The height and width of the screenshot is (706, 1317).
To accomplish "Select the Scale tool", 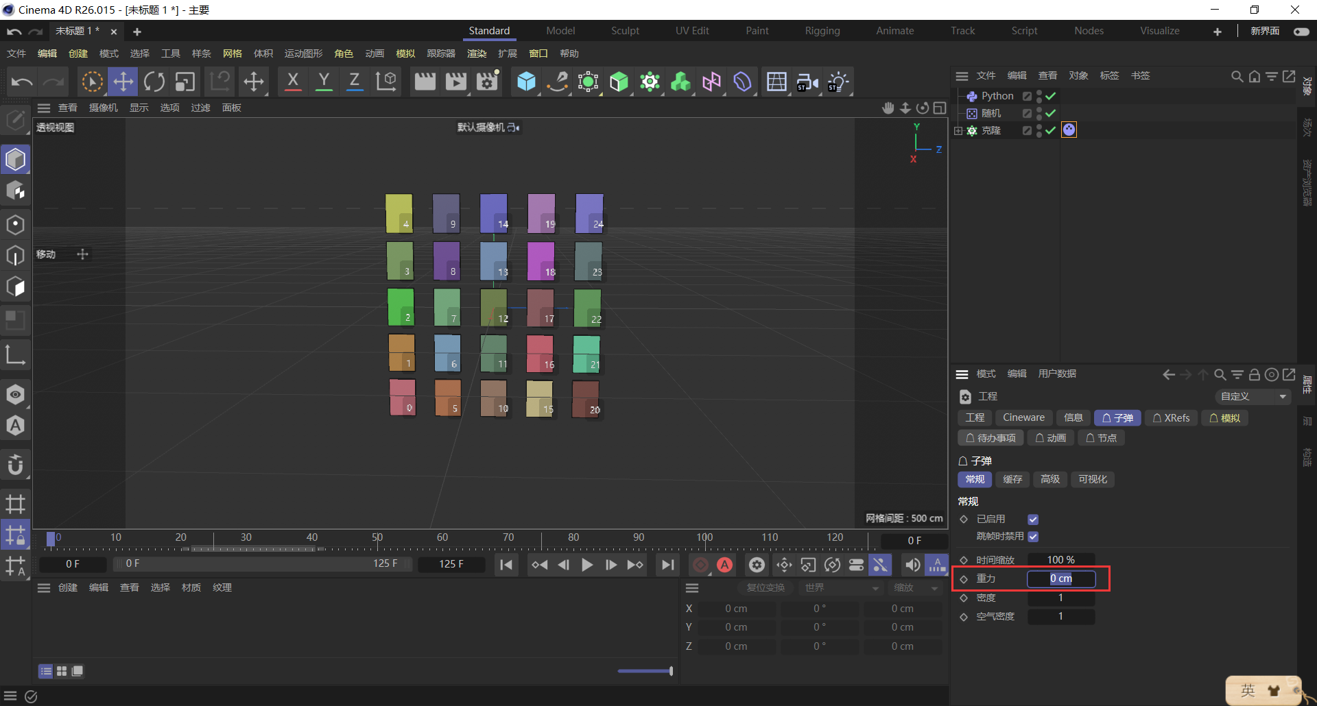I will pos(185,82).
